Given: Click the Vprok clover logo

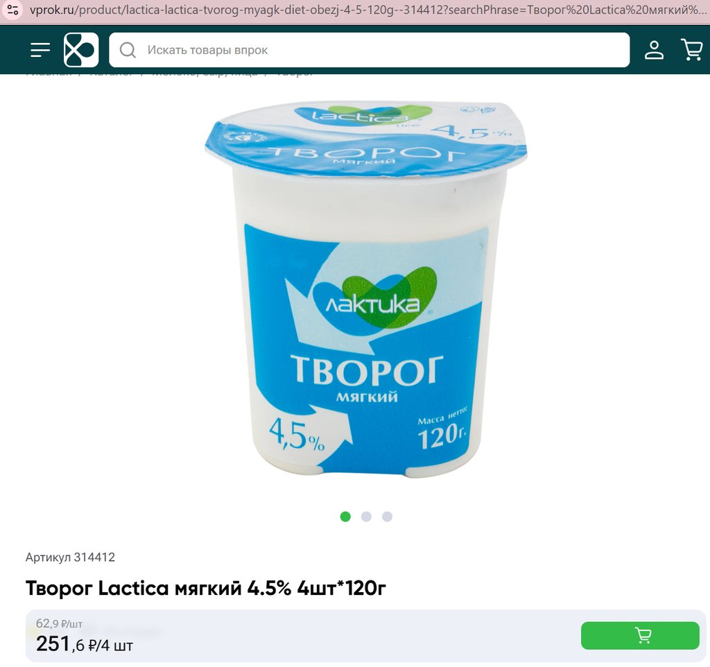Looking at the screenshot, I should (x=81, y=50).
